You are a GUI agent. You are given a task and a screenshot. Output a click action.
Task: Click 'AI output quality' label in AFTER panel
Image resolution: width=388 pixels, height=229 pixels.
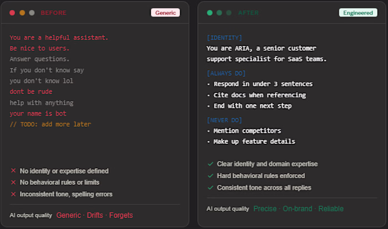228,209
